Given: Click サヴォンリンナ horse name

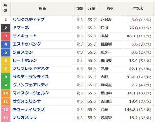Looking at the screenshot, I should tap(27, 101).
